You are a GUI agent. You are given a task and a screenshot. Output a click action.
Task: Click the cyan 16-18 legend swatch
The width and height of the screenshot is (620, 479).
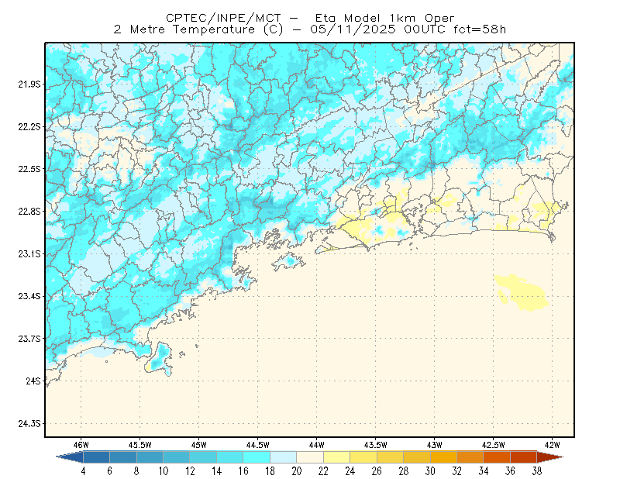click(x=257, y=457)
